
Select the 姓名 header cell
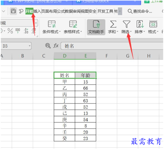[x=65, y=75]
